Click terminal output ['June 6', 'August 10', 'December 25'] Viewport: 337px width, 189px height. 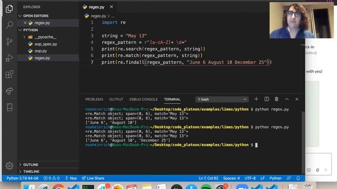tap(127, 140)
